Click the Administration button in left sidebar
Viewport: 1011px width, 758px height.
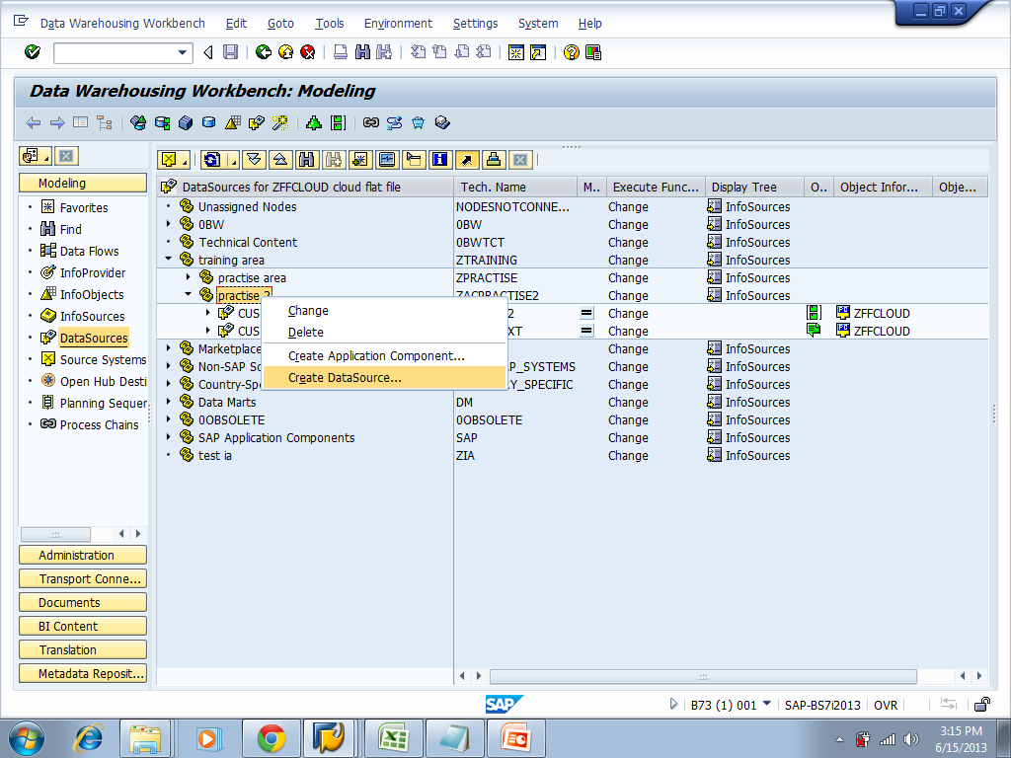click(x=82, y=555)
